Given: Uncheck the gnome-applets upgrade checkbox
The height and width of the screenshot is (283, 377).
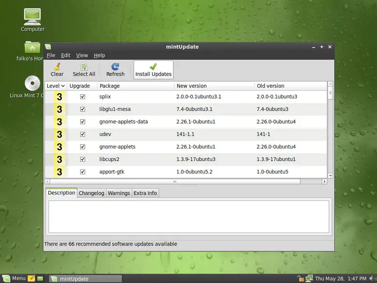Looking at the screenshot, I should tap(82, 147).
